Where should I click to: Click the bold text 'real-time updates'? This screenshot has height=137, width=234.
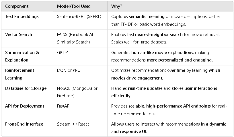[x=145, y=88]
